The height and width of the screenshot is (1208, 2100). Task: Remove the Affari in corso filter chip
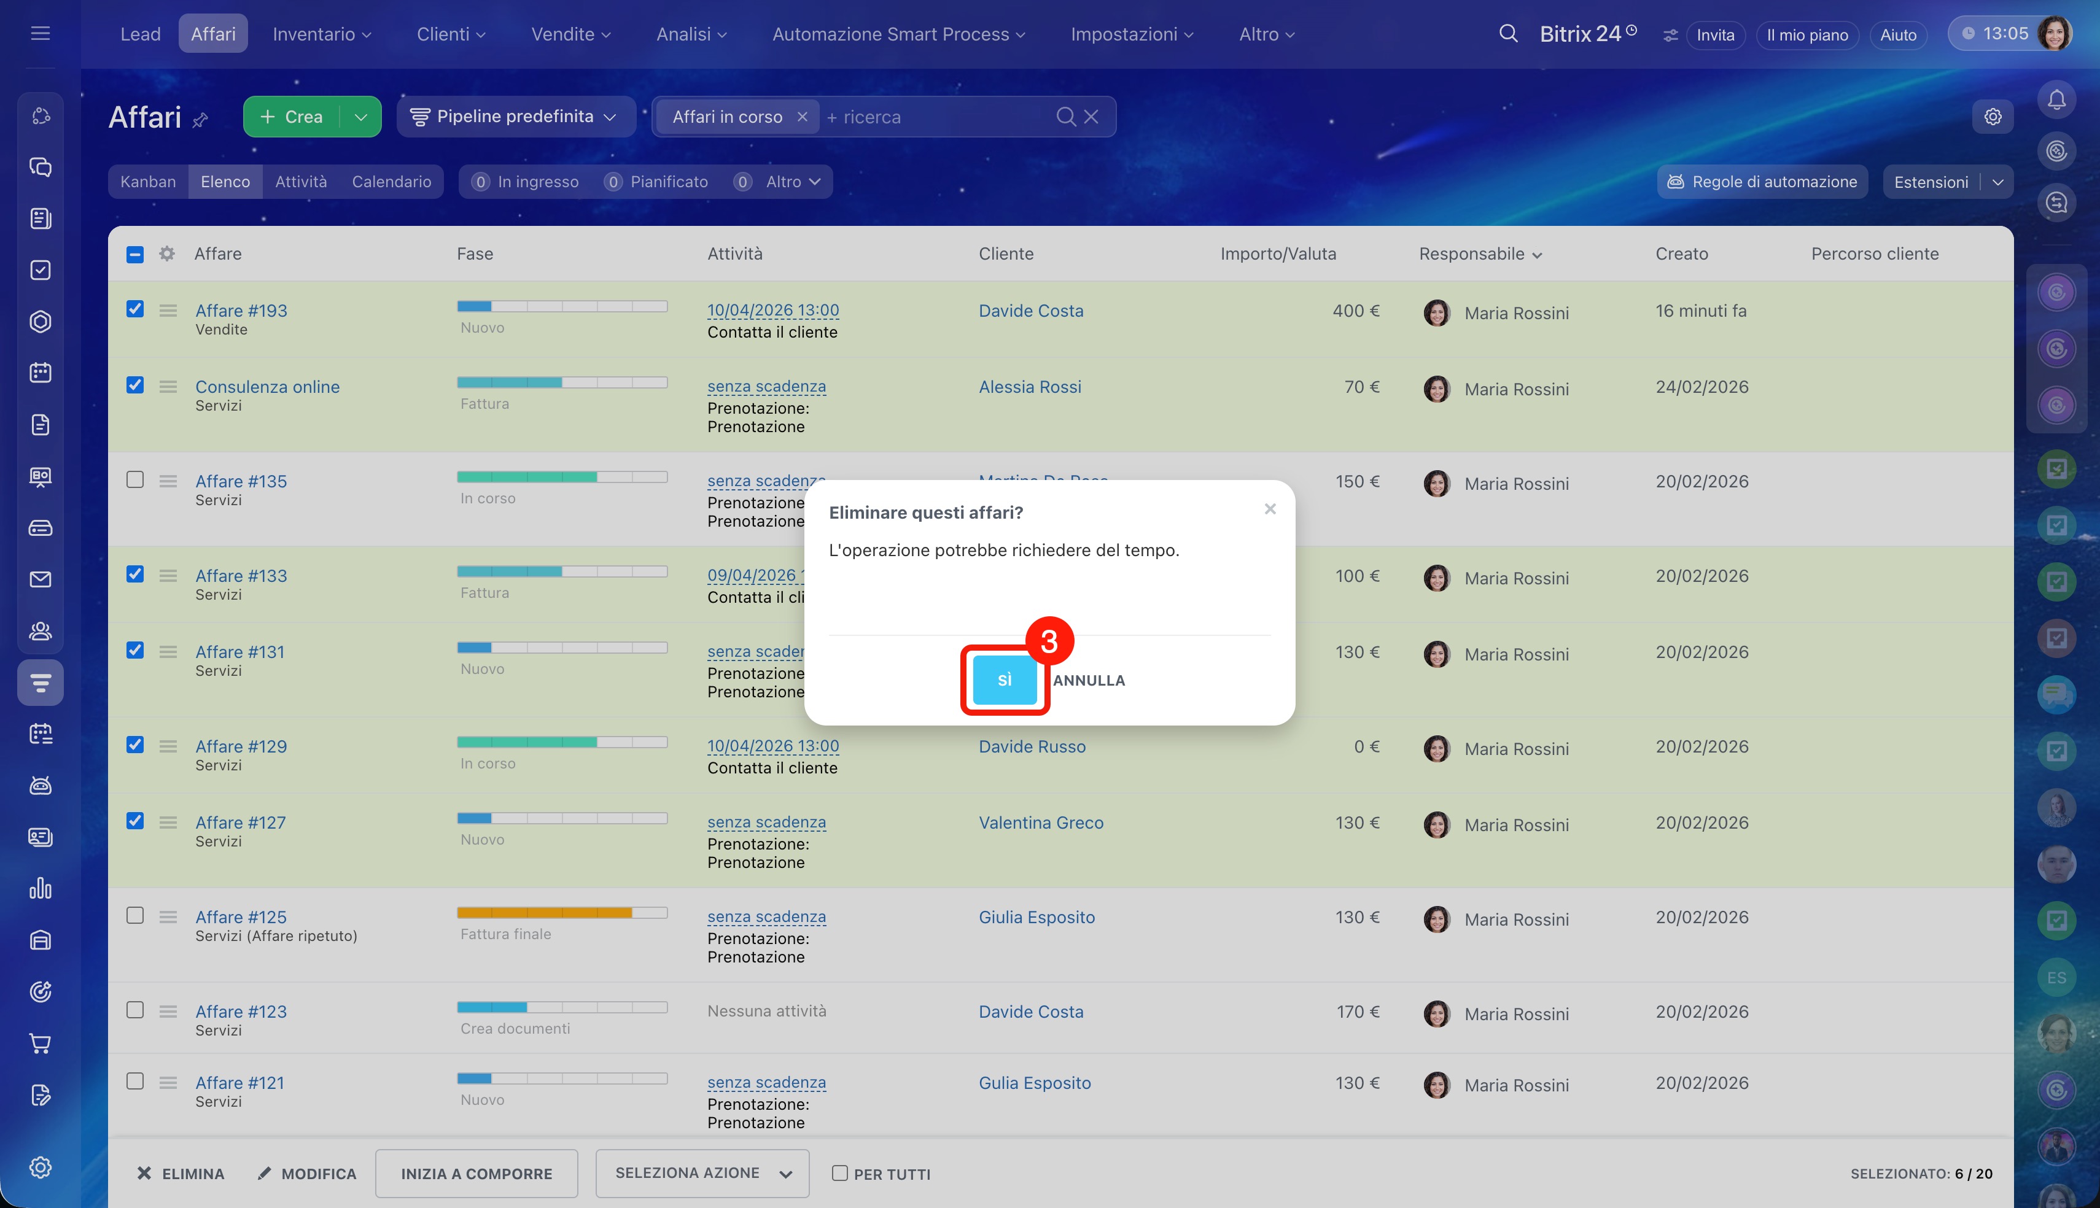[x=801, y=117]
